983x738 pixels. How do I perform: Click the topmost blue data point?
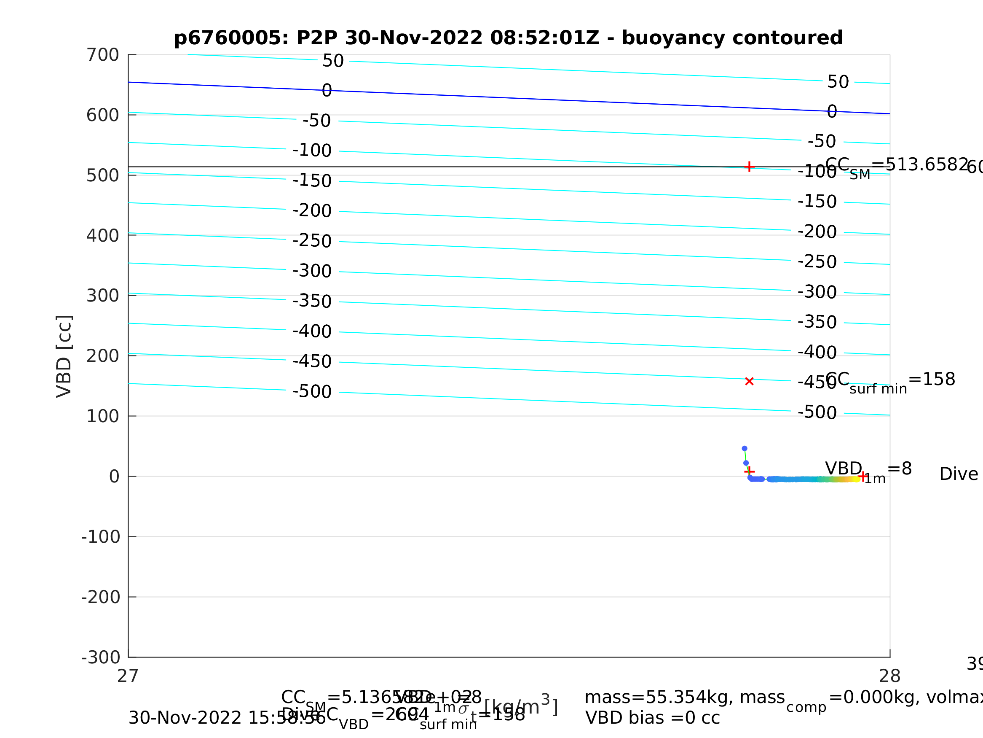(745, 449)
